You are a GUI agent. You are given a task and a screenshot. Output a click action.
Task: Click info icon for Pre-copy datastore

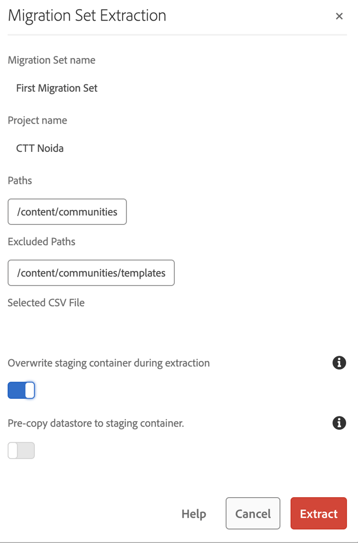(x=339, y=423)
